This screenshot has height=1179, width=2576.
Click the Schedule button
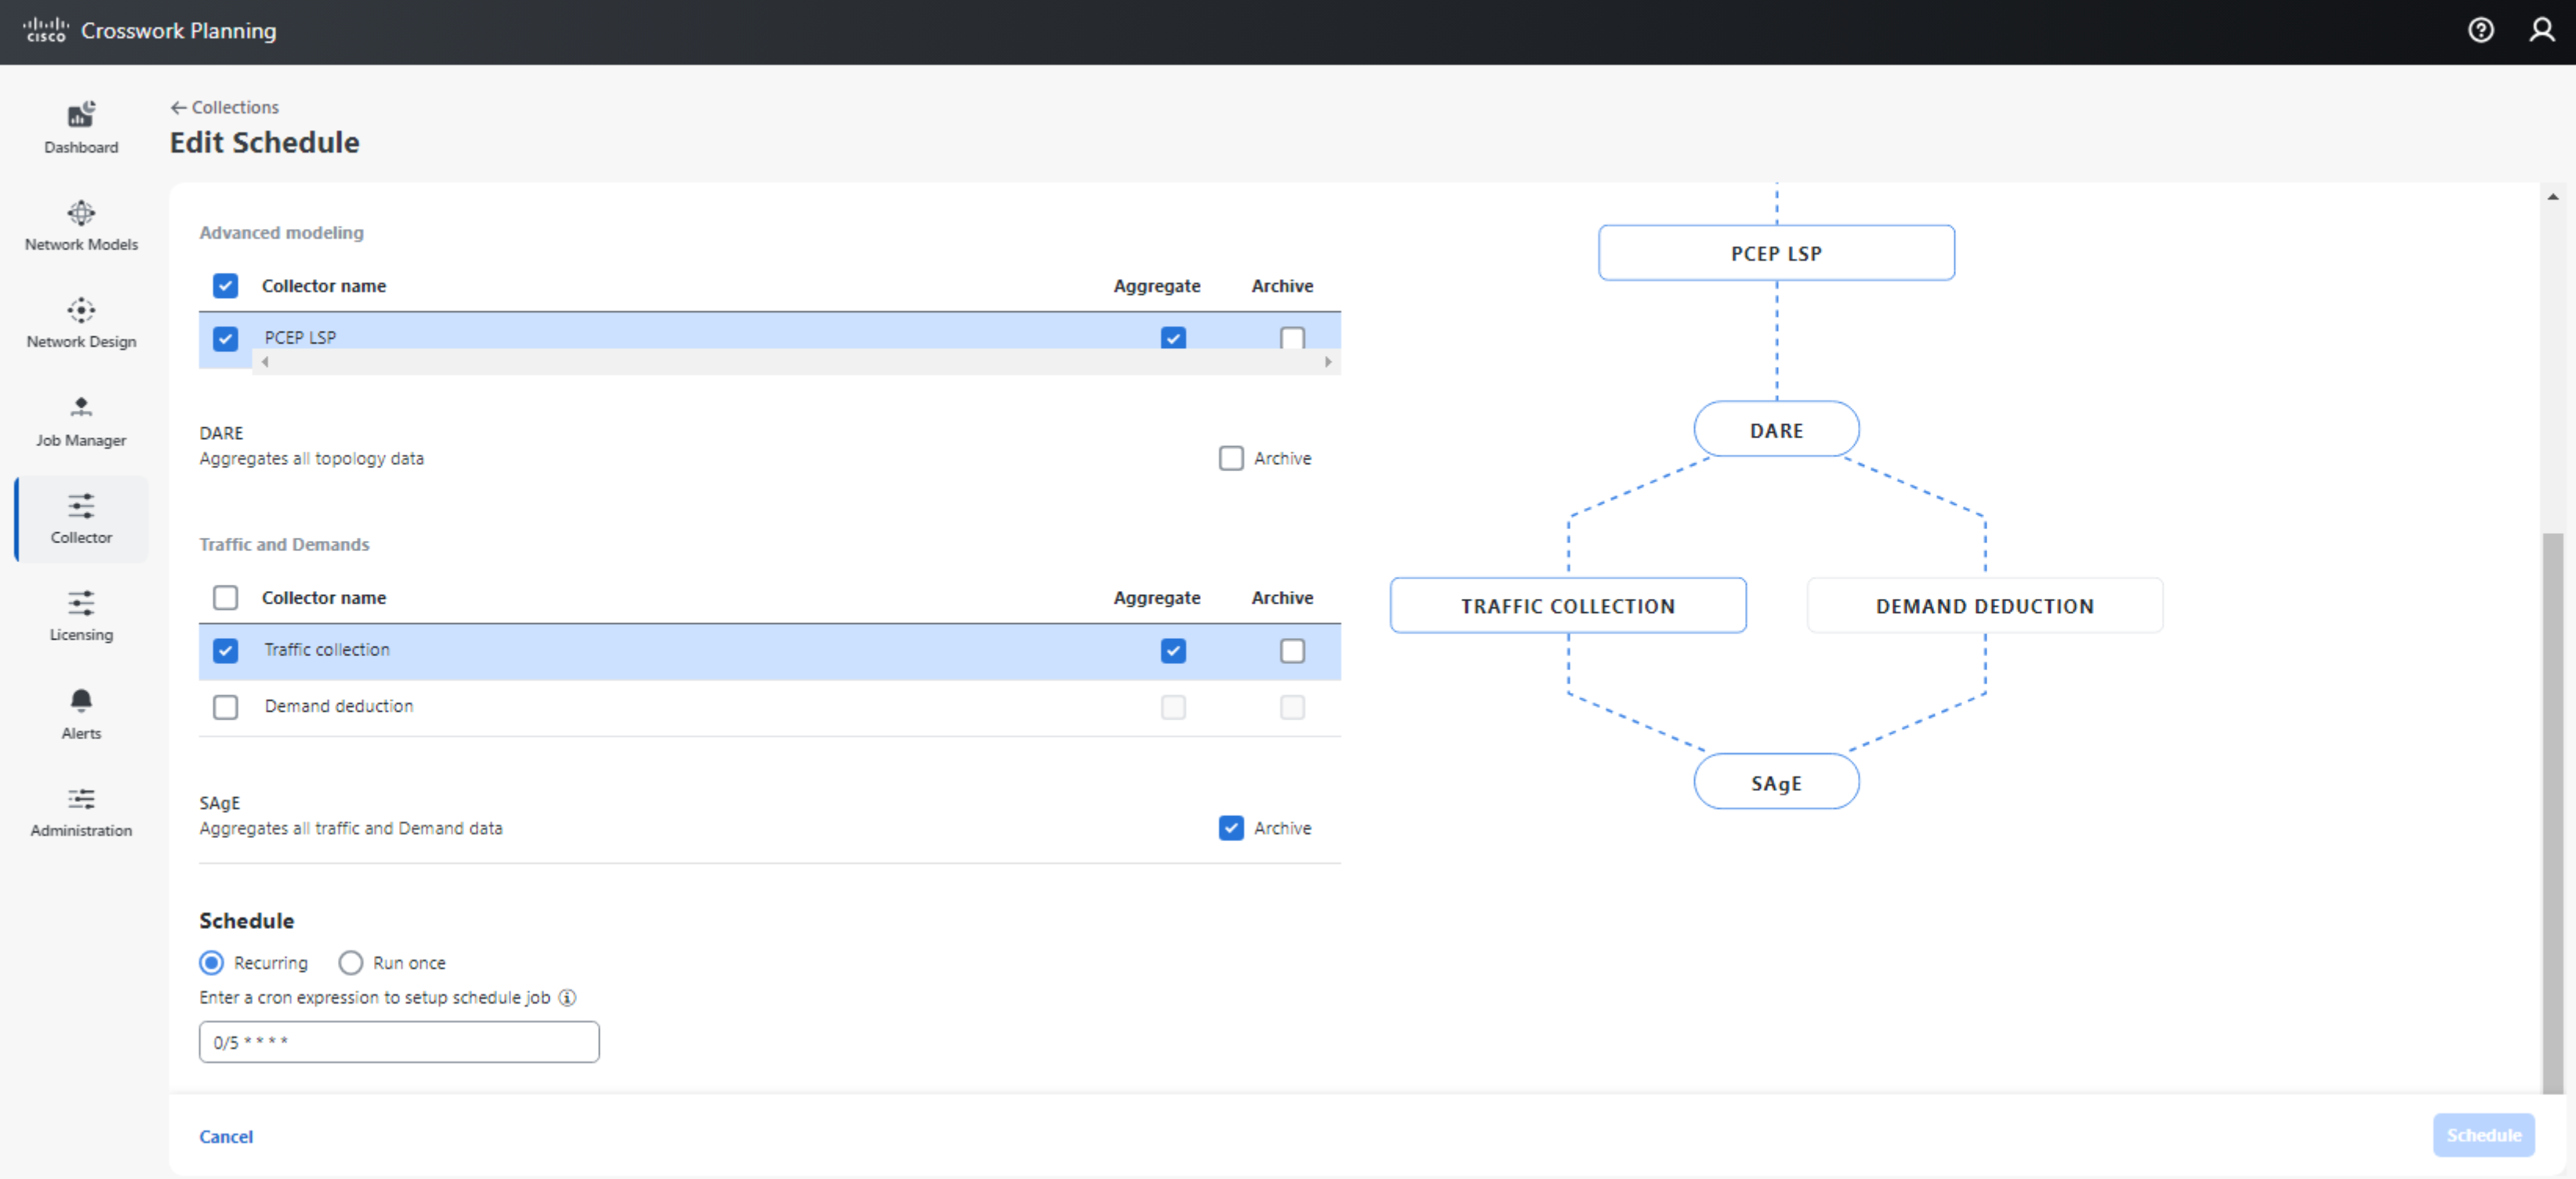coord(2483,1135)
